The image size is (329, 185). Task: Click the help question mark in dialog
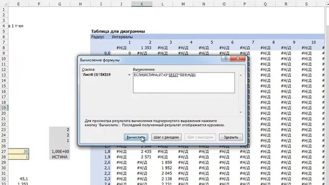click(x=226, y=59)
